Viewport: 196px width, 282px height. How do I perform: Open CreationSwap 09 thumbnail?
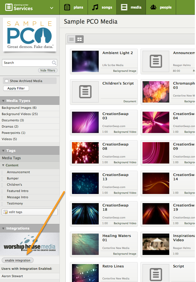click(156, 153)
